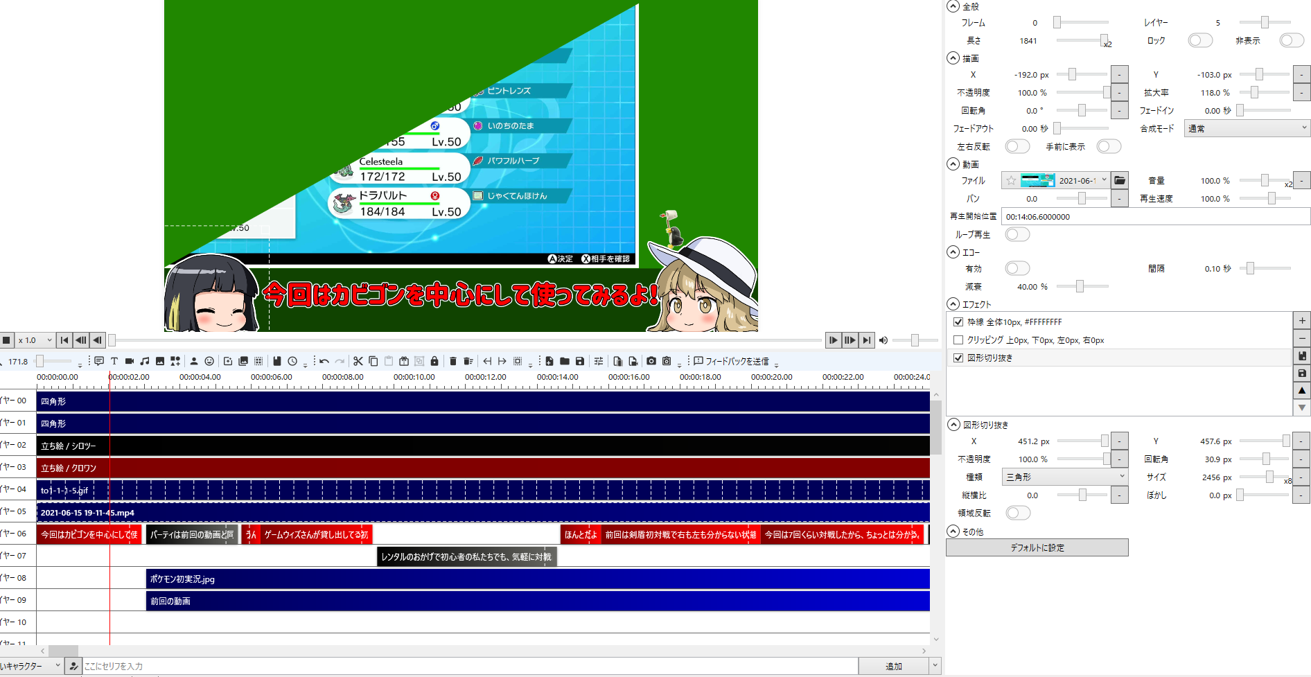Take a preview screenshot with the camera icon
The height and width of the screenshot is (677, 1311).
[651, 361]
